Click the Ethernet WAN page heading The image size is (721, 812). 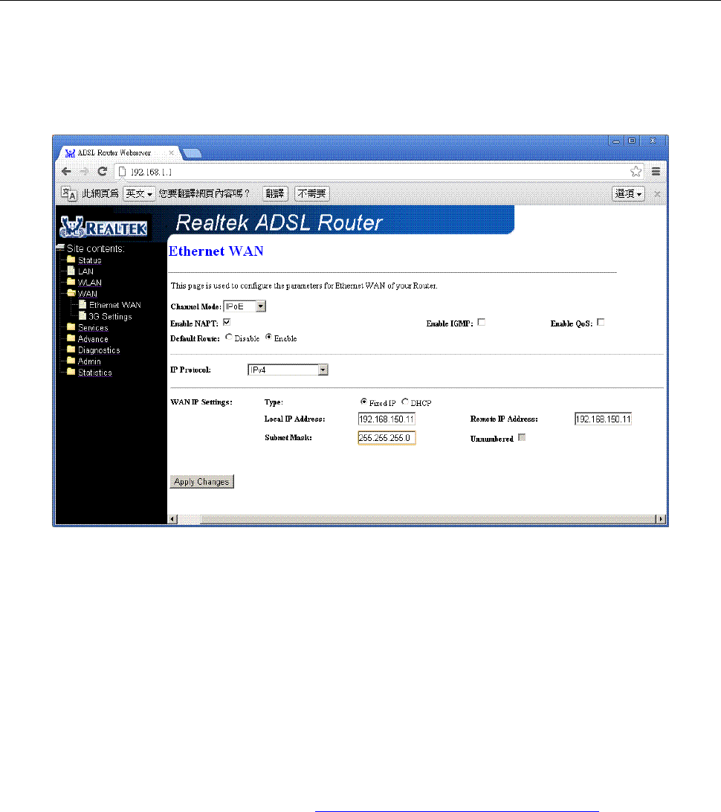coord(216,251)
